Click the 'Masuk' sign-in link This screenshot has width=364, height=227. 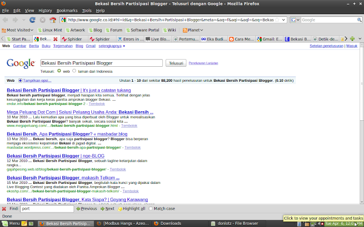click(x=352, y=46)
